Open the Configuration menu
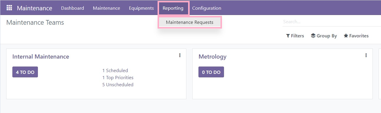Viewport: 381px width, 113px height. tap(207, 8)
